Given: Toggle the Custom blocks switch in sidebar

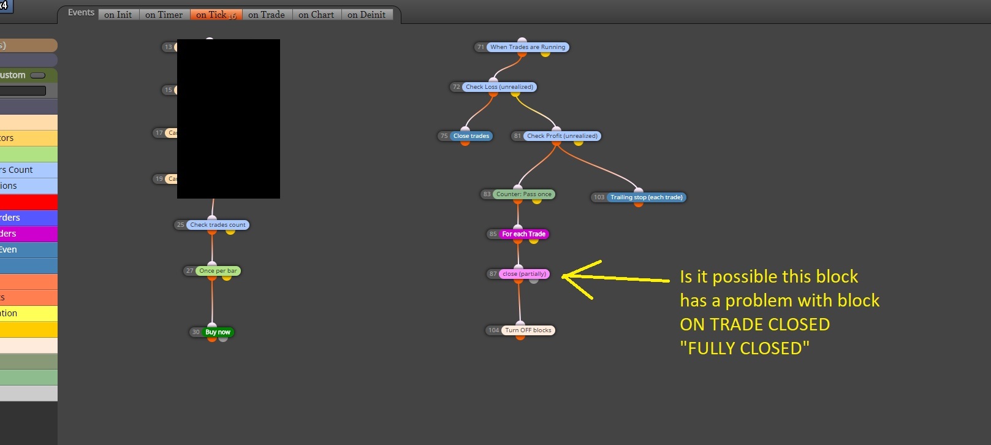Looking at the screenshot, I should (38, 75).
